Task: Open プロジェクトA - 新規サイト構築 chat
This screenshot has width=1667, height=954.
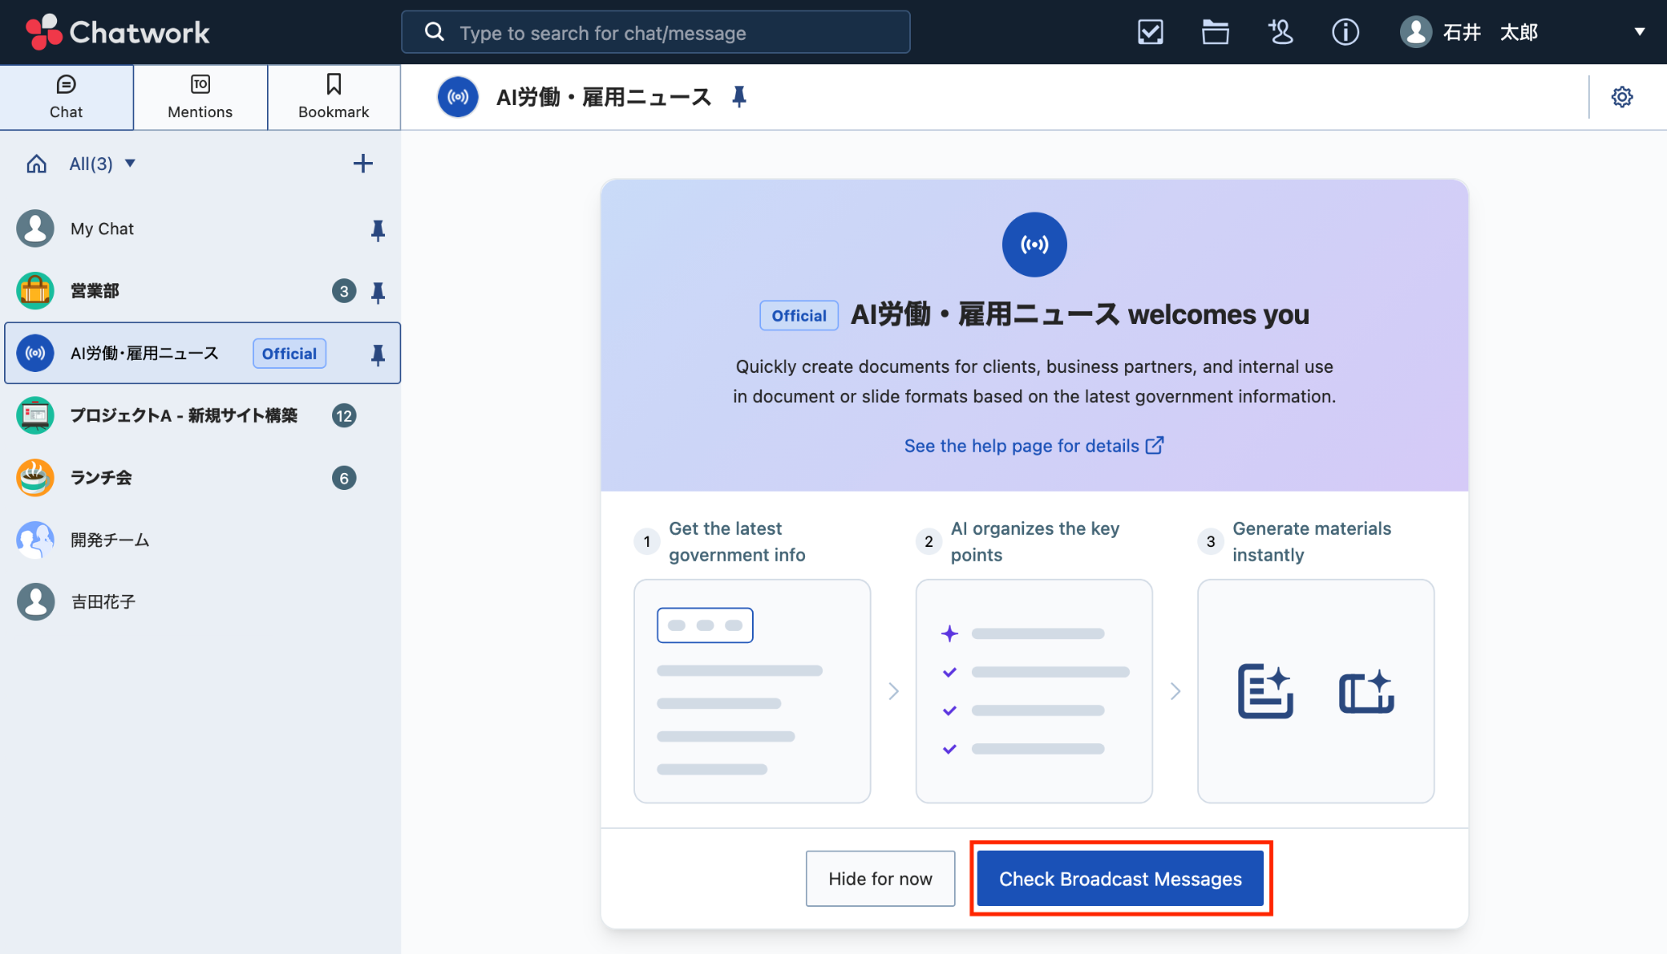Action: 200,416
